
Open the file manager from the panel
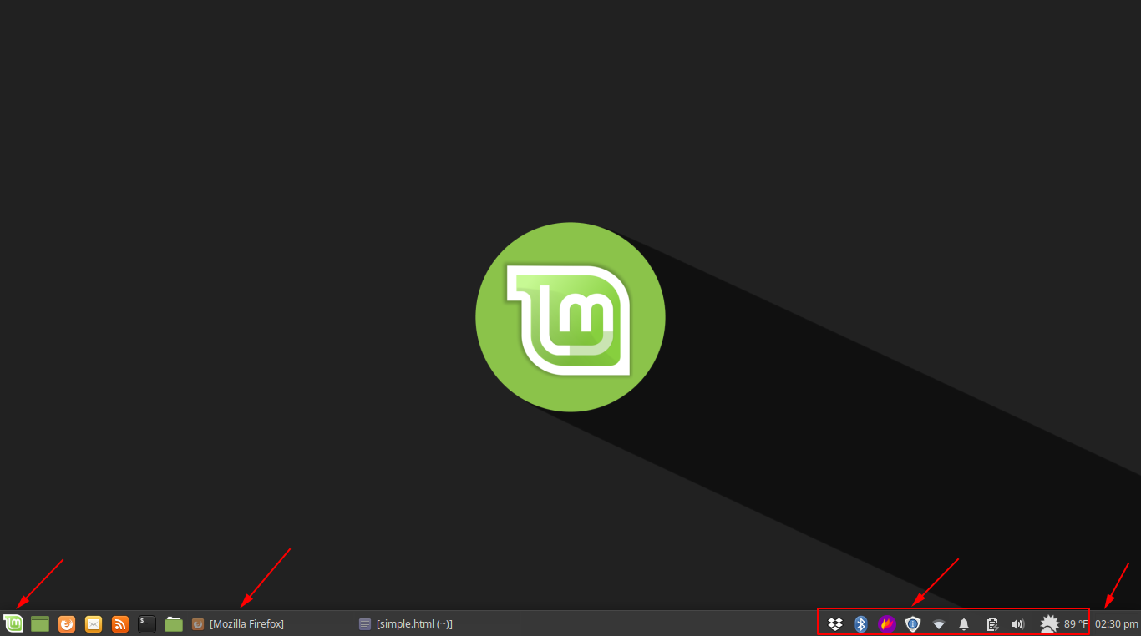173,623
